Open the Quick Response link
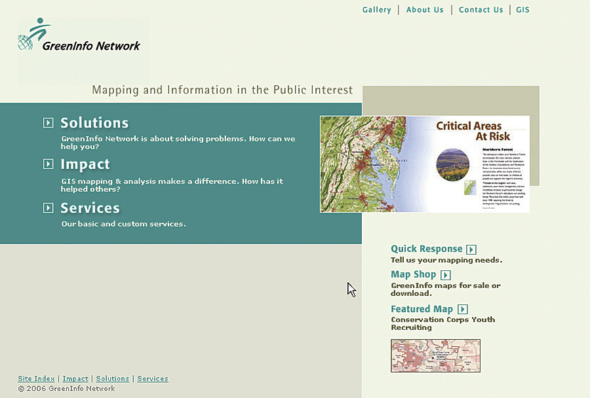Image resolution: width=590 pixels, height=398 pixels. (427, 249)
